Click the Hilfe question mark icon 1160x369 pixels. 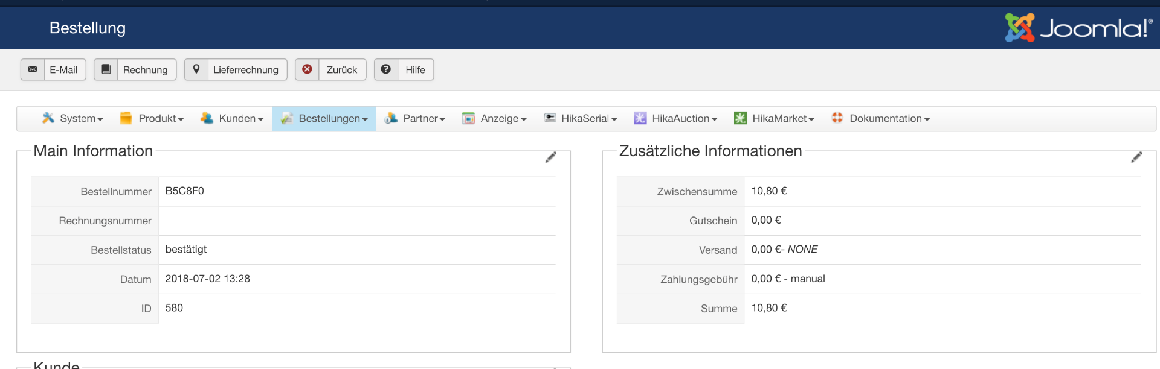pos(386,69)
